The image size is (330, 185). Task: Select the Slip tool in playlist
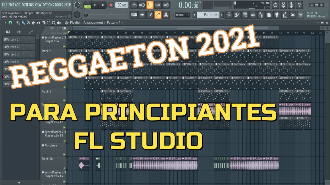(x=38, y=23)
